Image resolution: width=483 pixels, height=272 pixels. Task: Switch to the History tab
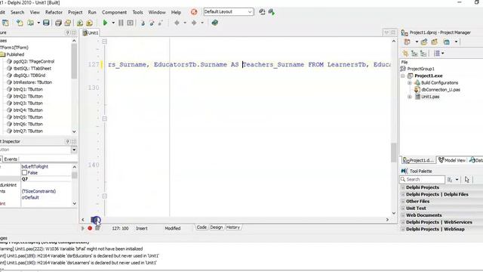[x=233, y=227]
